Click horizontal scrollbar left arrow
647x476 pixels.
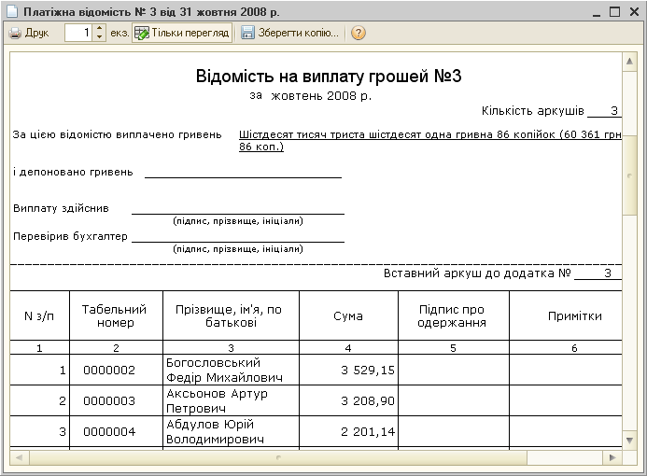tap(19, 457)
